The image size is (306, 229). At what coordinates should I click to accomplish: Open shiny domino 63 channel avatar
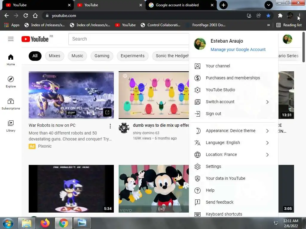124,128
